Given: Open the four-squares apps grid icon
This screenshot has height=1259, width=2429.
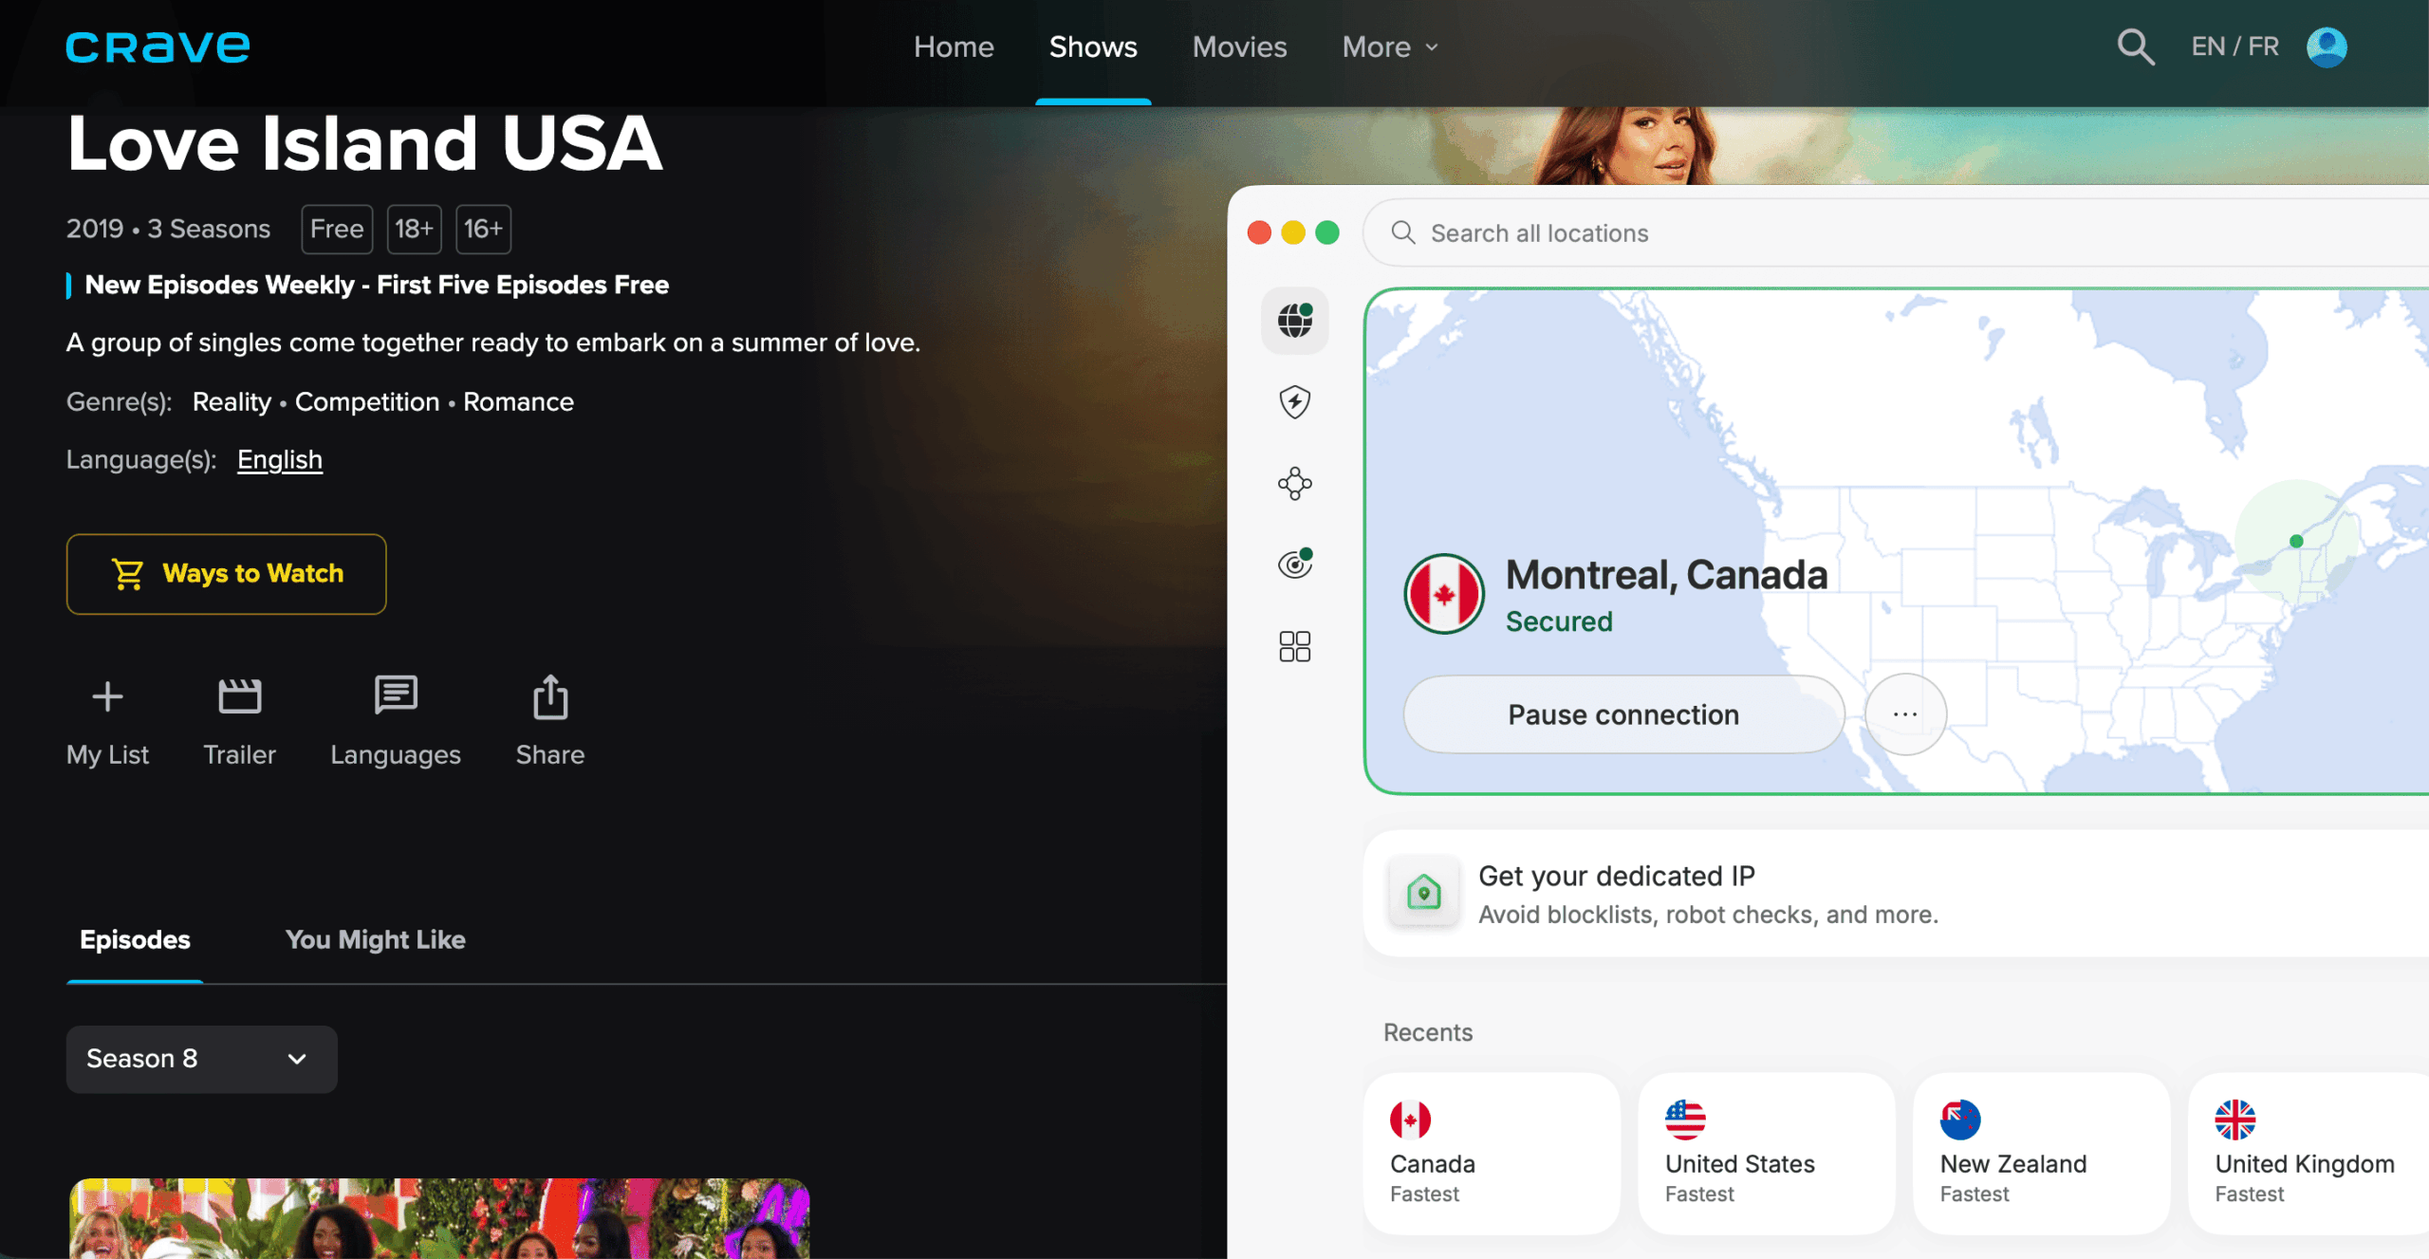Looking at the screenshot, I should point(1295,646).
